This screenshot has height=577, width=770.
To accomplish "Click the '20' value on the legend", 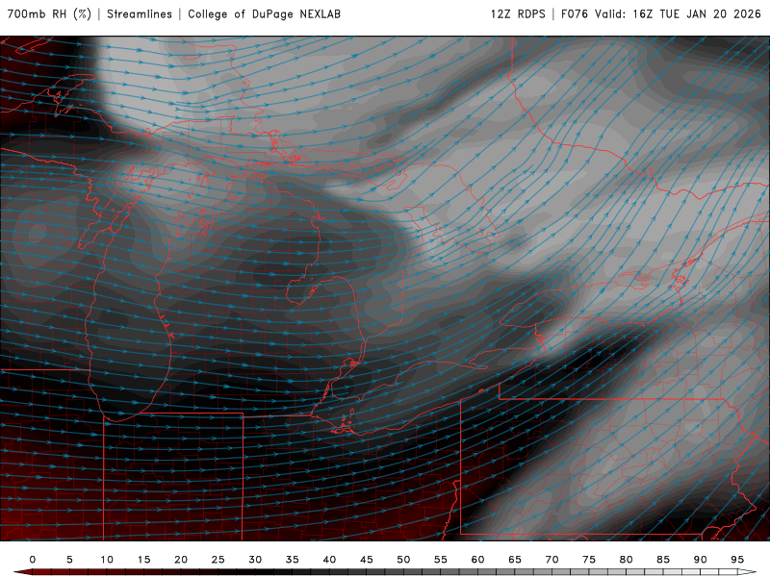I will pyautogui.click(x=181, y=560).
